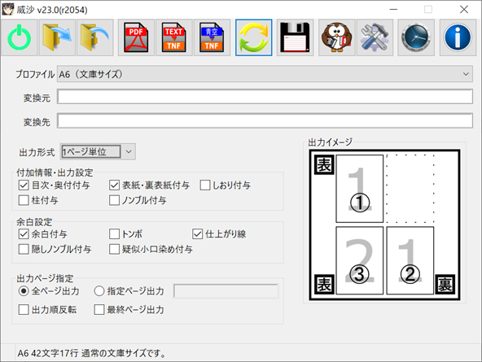Select the 指定ページ出力 radio button
Image resolution: width=482 pixels, height=362 pixels.
99,290
